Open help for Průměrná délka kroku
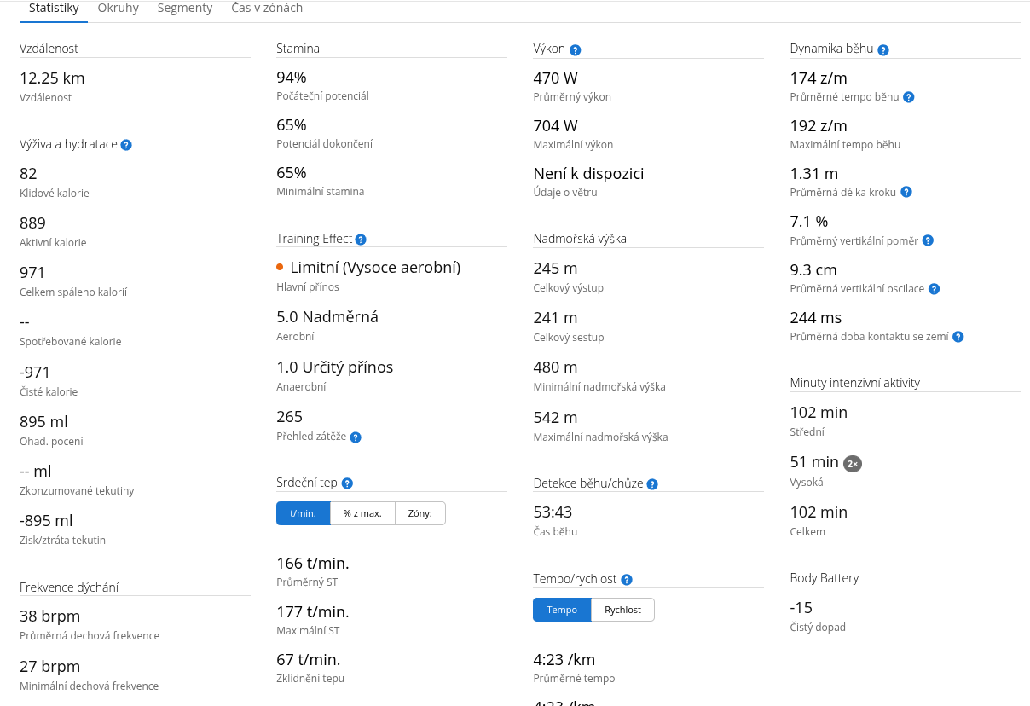Viewport: 1030px width, 706px height. coord(906,193)
